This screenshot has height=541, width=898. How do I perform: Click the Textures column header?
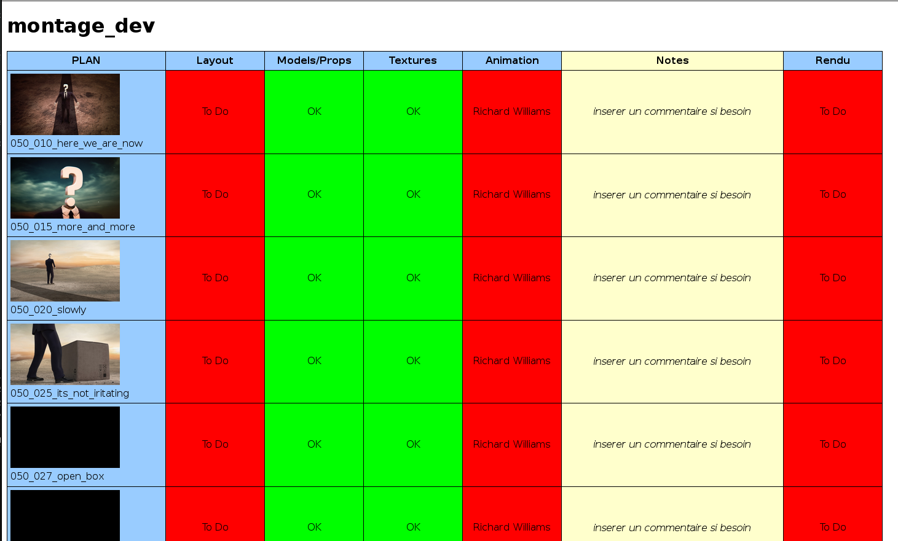point(413,60)
